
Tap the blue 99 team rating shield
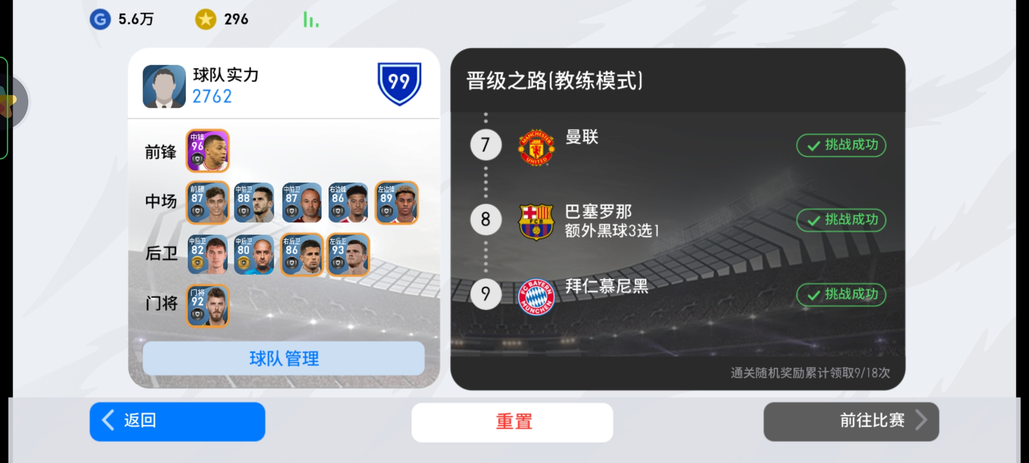tap(399, 84)
